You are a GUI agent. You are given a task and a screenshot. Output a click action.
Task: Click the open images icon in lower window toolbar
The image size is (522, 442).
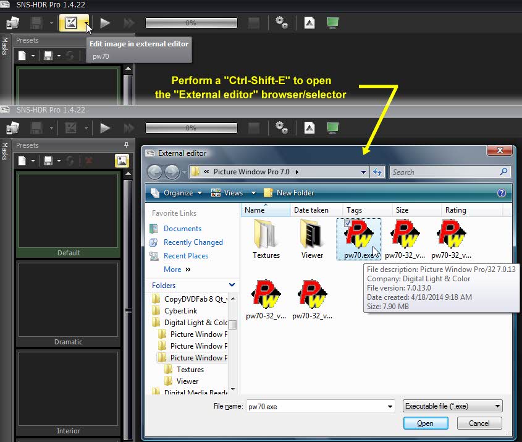pyautogui.click(x=13, y=128)
